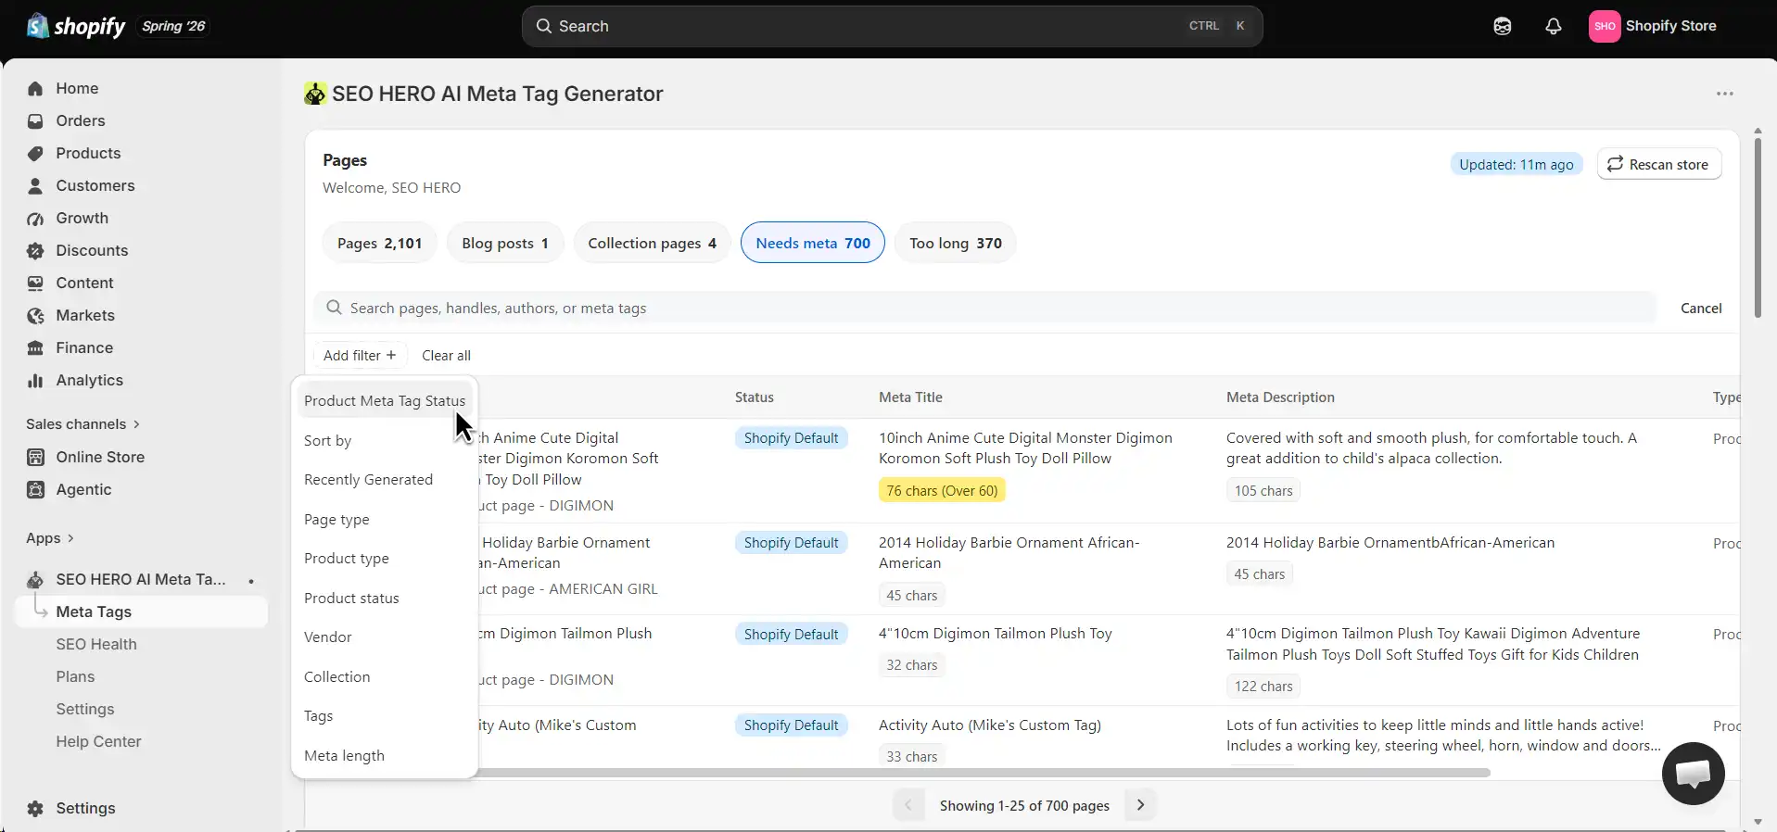This screenshot has height=832, width=1777.
Task: Open the chat support bubble
Action: [1693, 774]
